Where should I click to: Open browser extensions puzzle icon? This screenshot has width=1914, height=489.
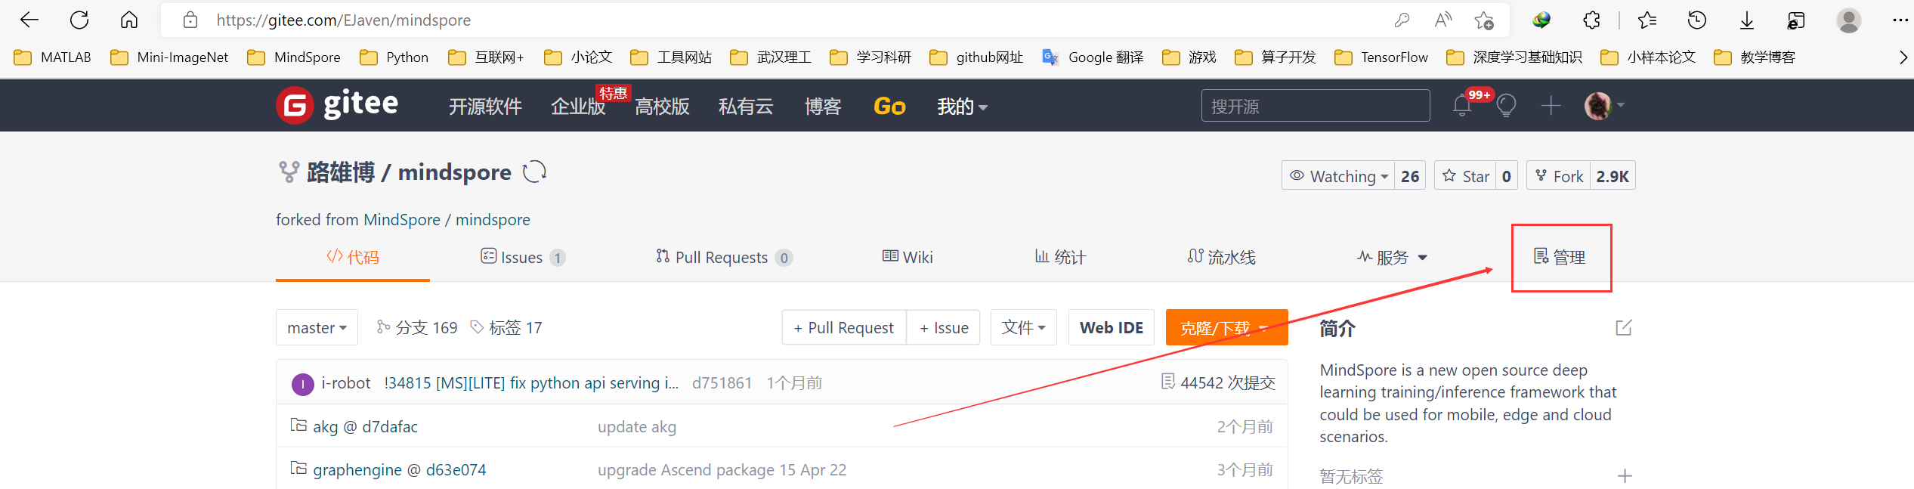pos(1591,20)
